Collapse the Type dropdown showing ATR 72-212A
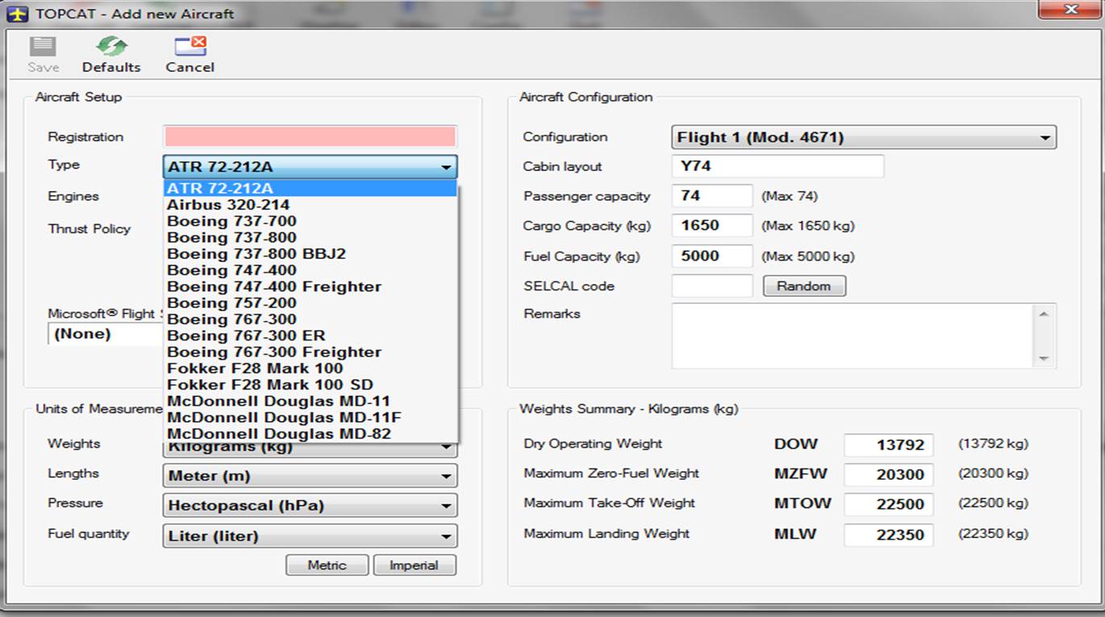This screenshot has height=617, width=1105. tap(310, 167)
